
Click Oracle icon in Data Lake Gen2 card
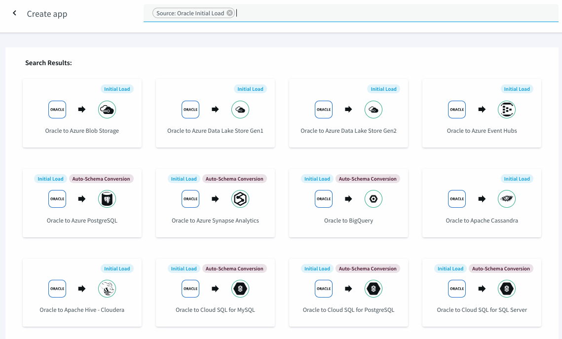pyautogui.click(x=324, y=109)
